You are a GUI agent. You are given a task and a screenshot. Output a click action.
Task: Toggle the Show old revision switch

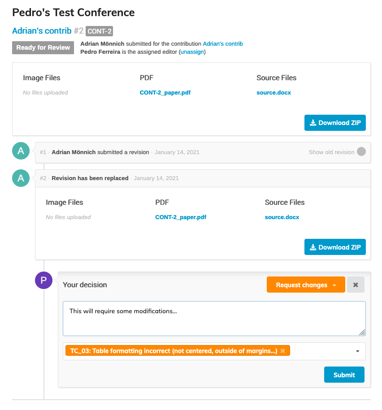361,151
